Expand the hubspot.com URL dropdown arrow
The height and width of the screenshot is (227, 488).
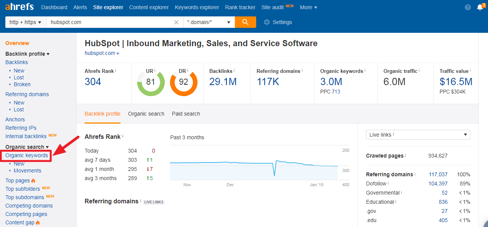(x=118, y=54)
